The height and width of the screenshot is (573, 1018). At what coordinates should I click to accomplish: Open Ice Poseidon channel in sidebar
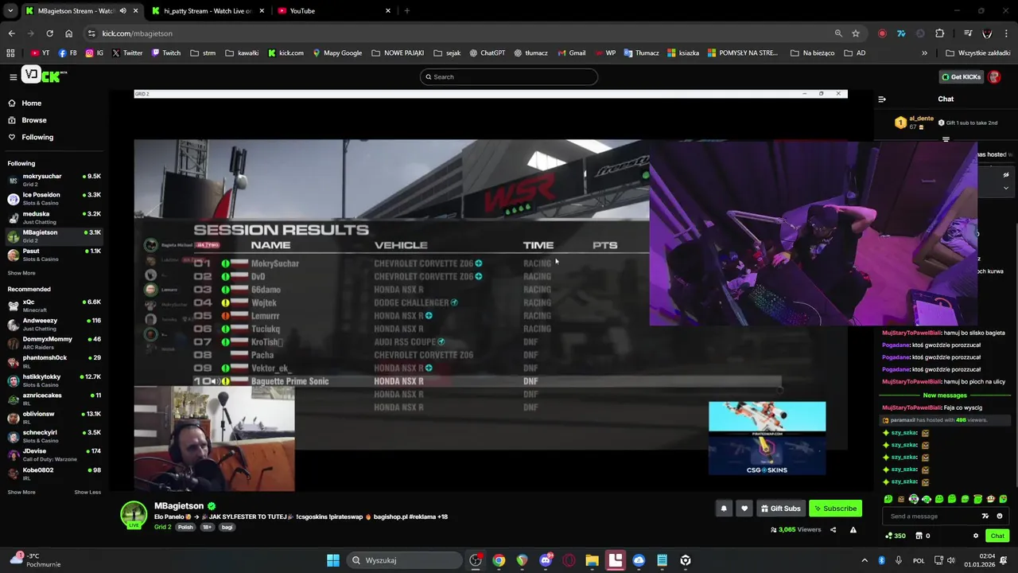(x=54, y=198)
